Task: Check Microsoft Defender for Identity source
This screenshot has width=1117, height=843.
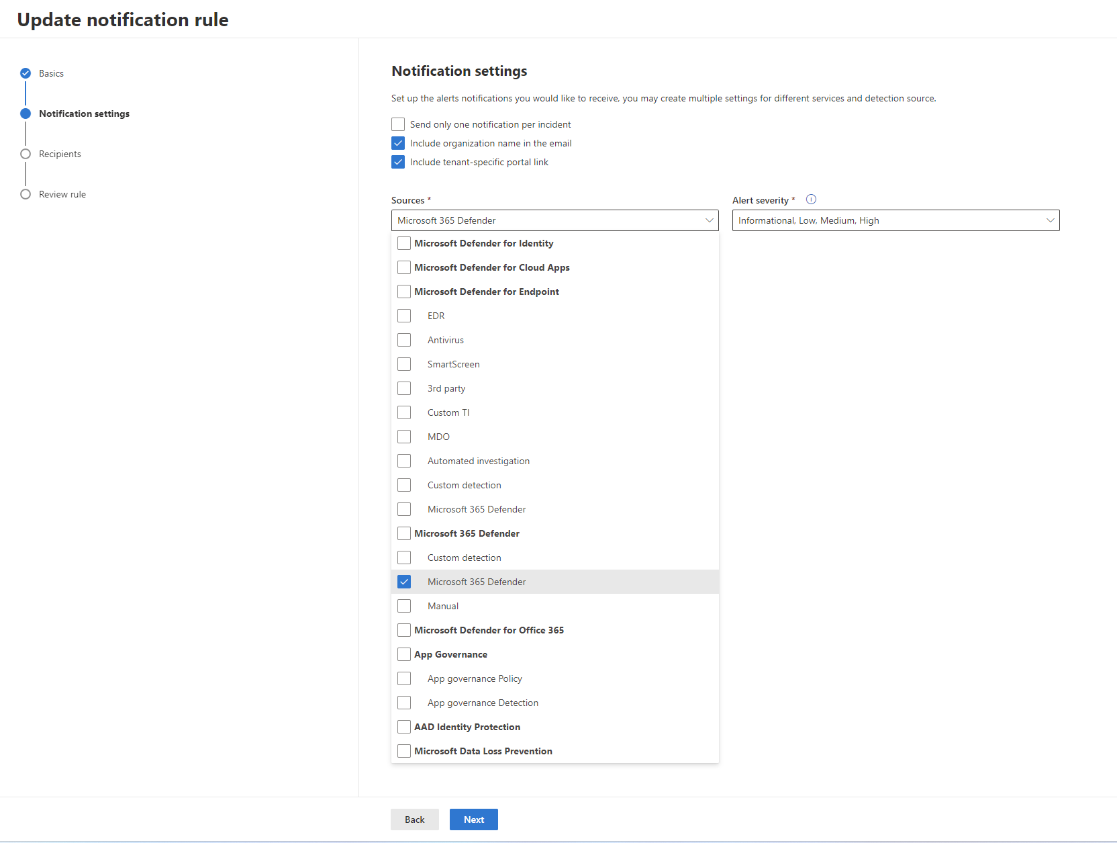Action: [403, 243]
